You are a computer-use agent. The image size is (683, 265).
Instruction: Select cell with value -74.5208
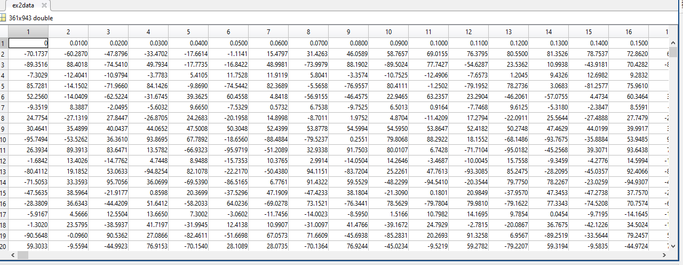(x=589, y=204)
